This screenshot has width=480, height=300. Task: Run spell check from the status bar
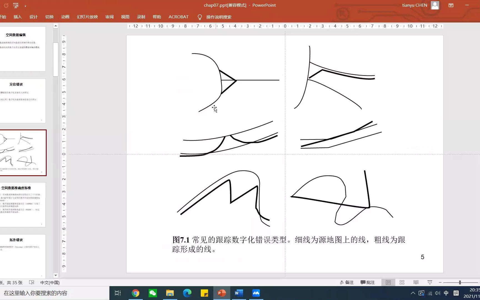(x=32, y=282)
